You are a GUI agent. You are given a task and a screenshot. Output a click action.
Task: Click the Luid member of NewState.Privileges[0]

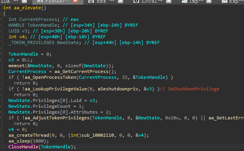tap(76, 100)
